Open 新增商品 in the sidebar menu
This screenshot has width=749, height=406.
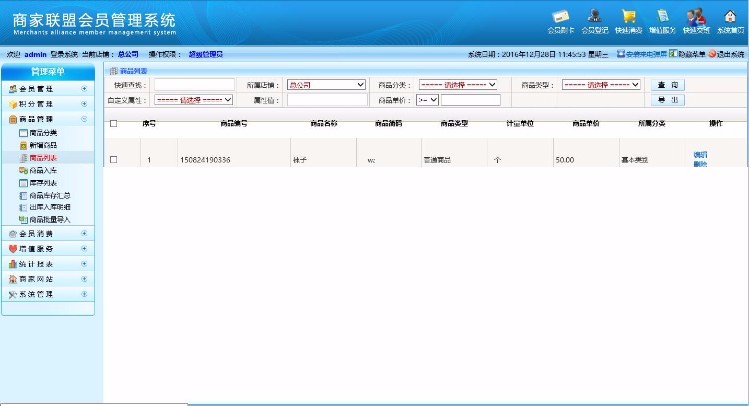43,145
